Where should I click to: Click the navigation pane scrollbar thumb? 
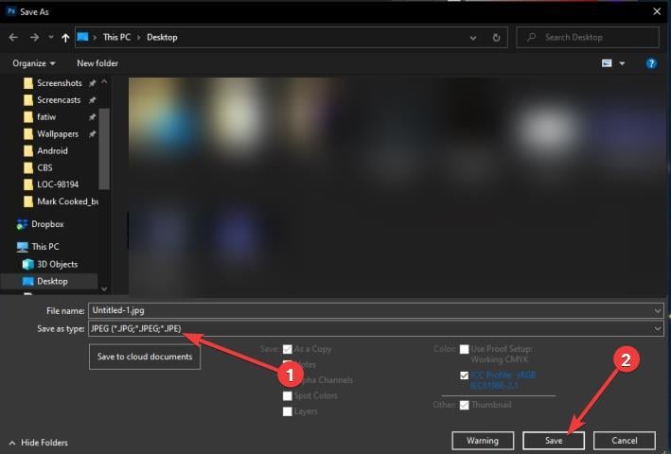[104, 148]
